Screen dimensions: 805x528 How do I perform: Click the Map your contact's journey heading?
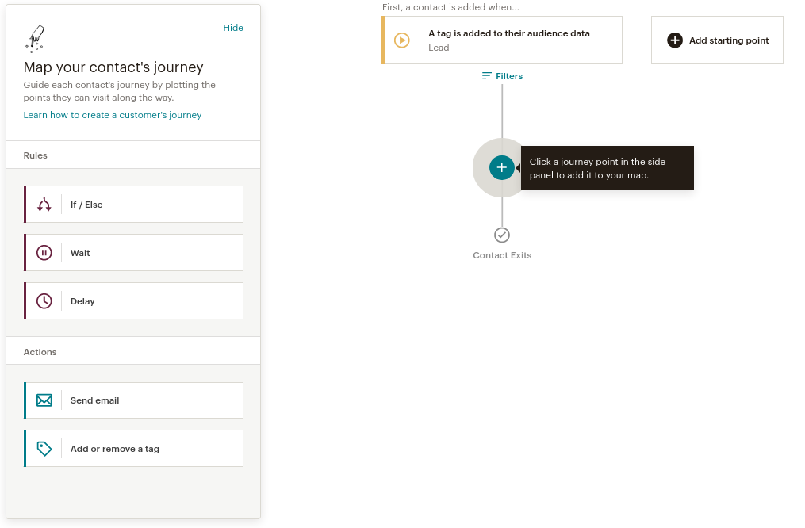click(113, 67)
